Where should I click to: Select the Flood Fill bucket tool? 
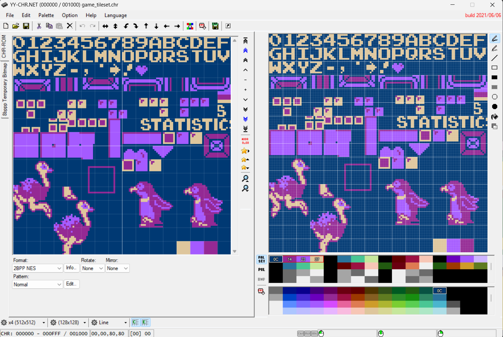click(494, 117)
